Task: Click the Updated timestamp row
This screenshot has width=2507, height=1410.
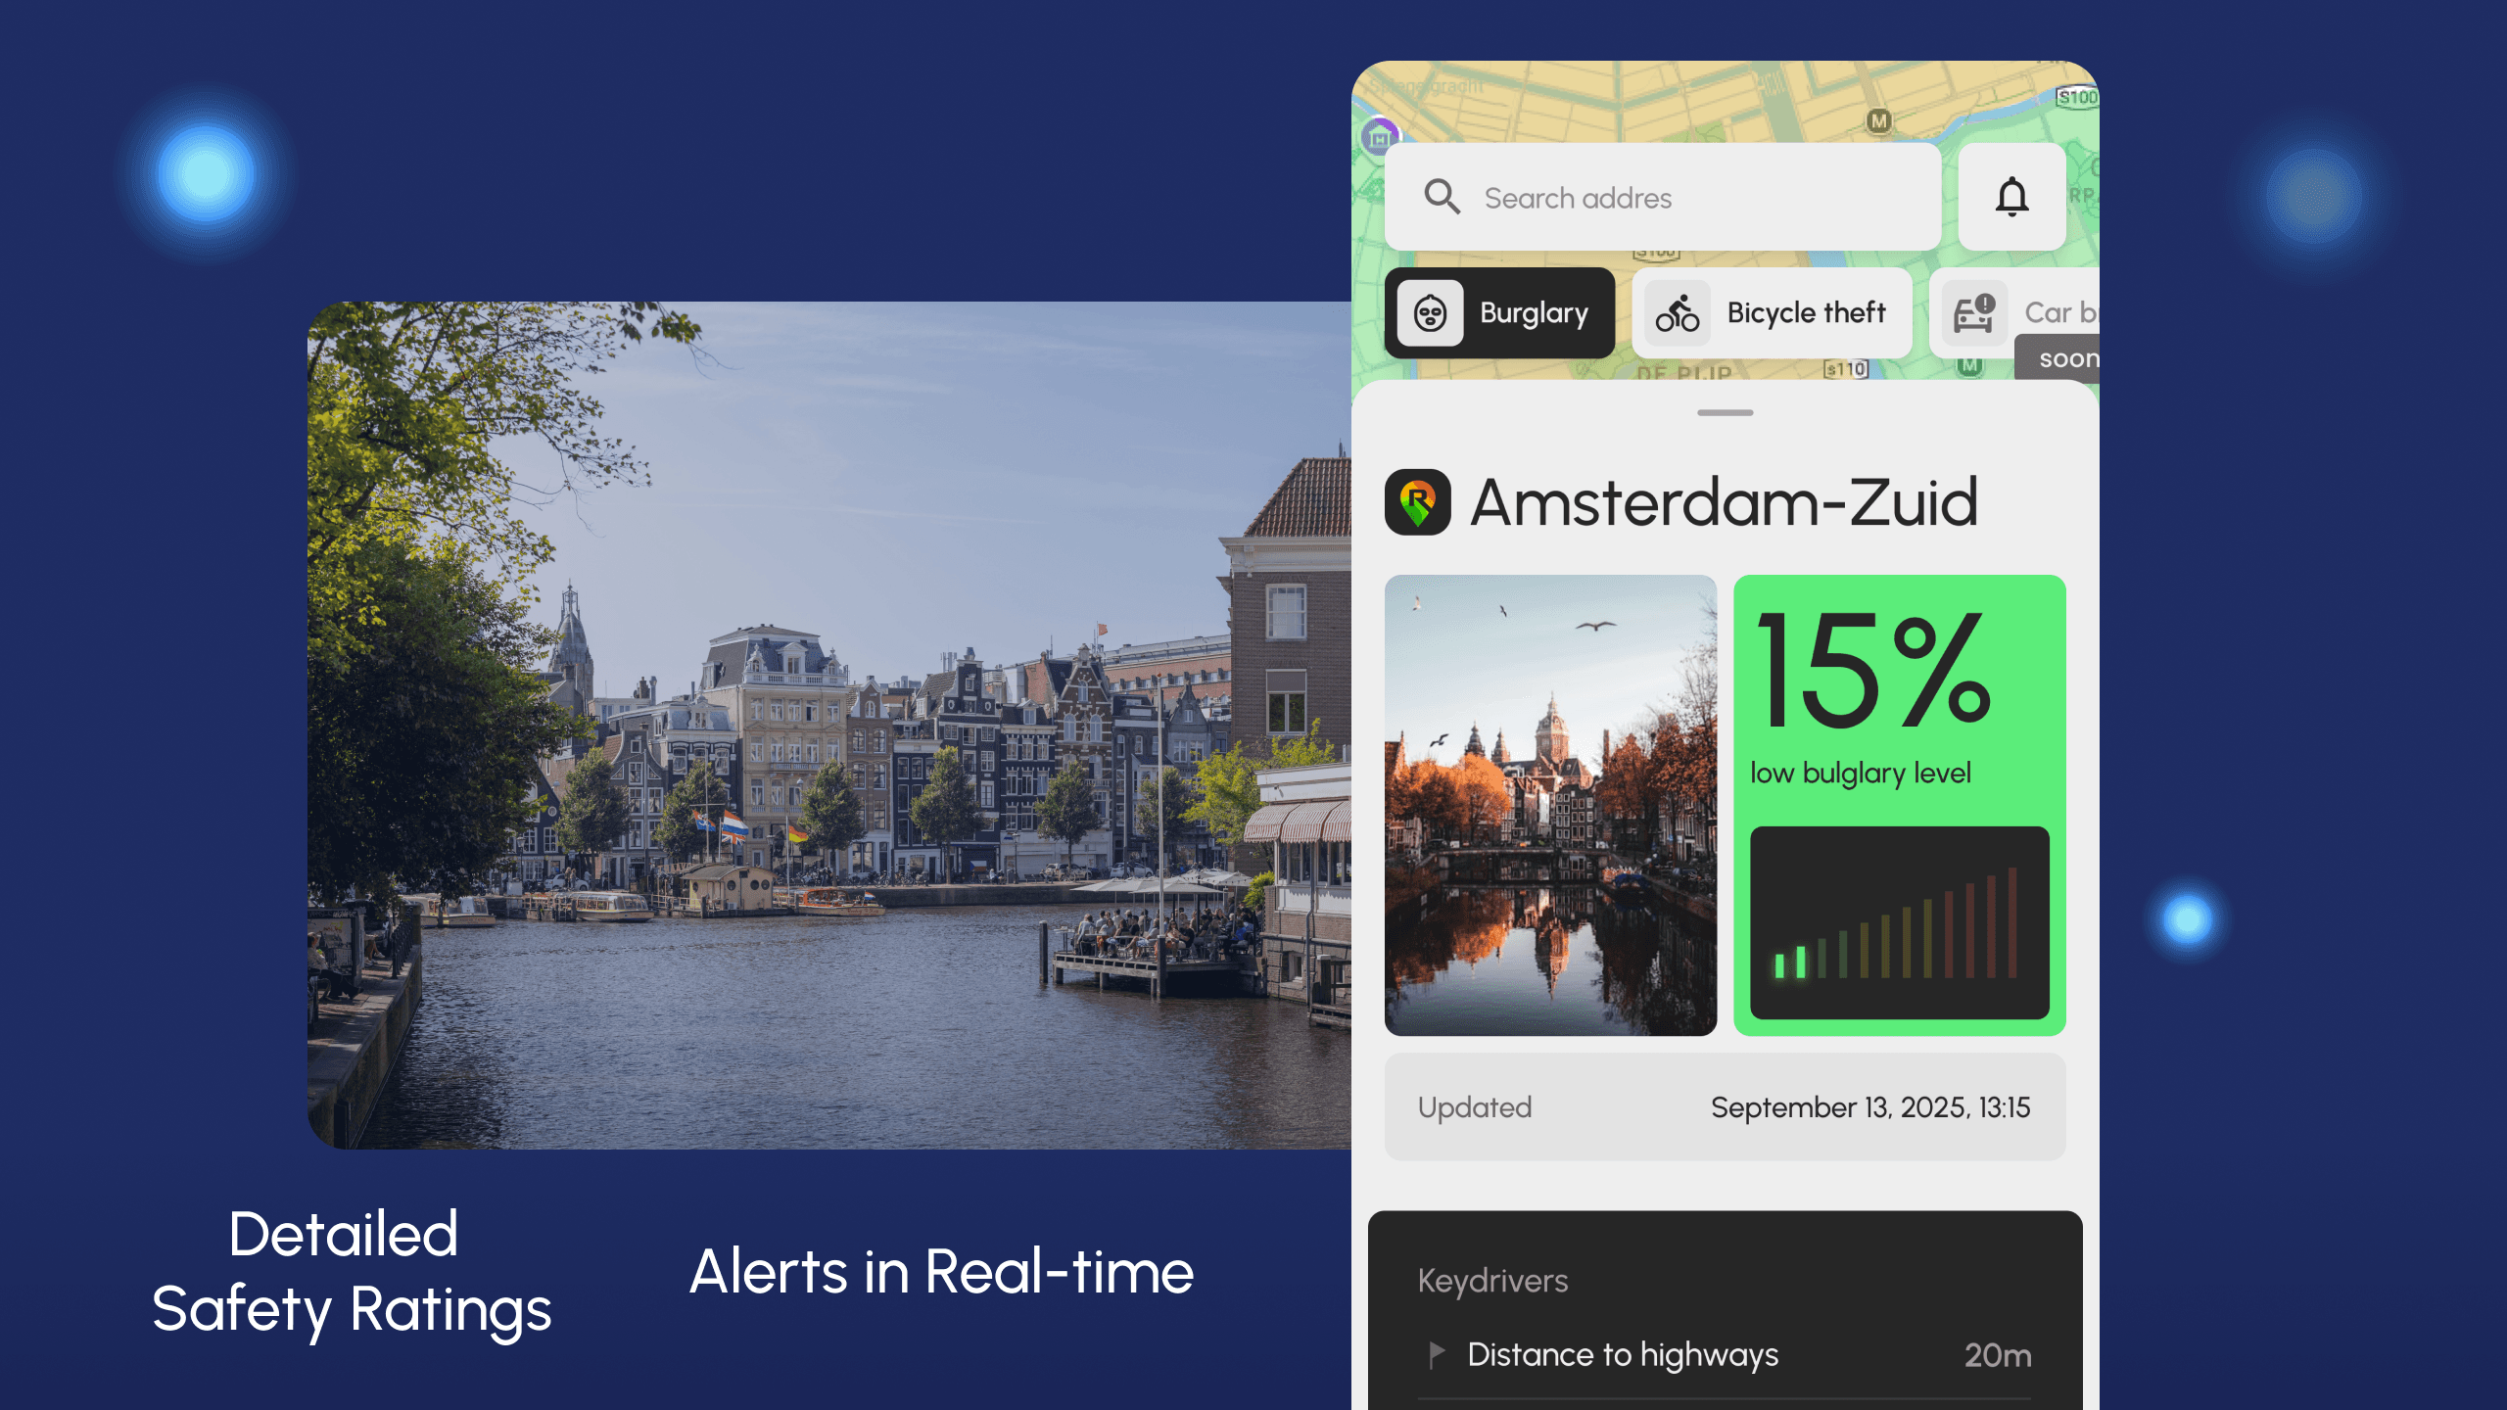Action: (x=1725, y=1107)
